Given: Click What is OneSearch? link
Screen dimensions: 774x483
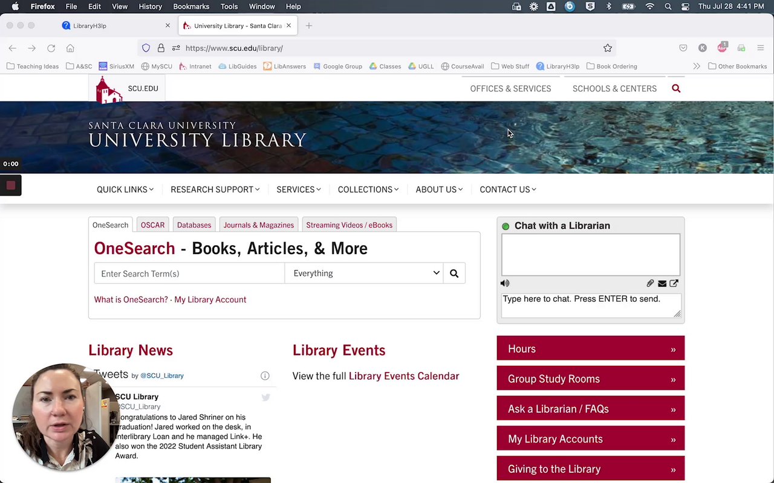Looking at the screenshot, I should click(x=131, y=299).
